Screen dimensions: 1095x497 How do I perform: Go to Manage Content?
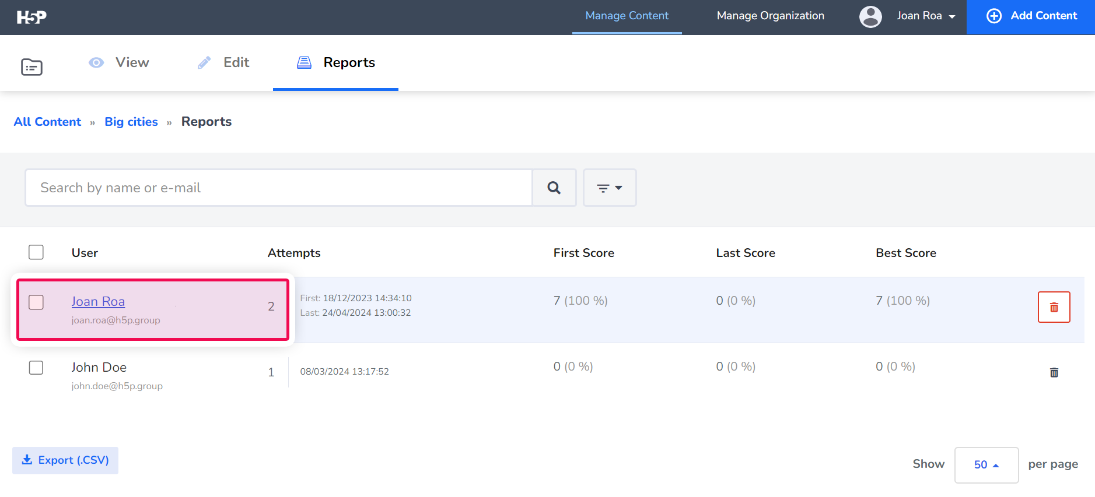(x=627, y=16)
